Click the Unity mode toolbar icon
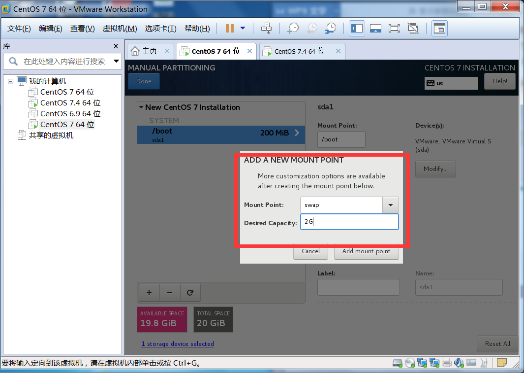The image size is (524, 373). click(x=413, y=29)
